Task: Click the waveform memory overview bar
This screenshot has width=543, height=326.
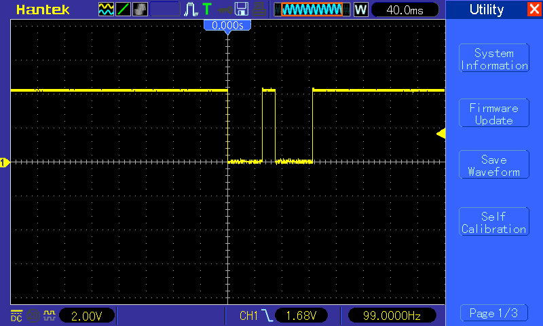Action: point(312,10)
